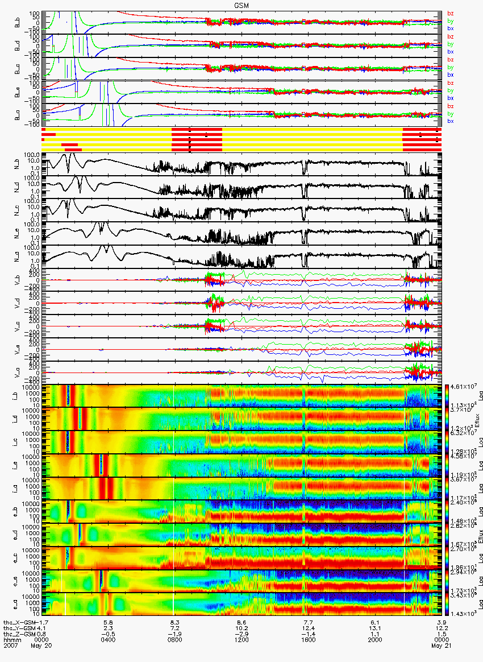Click the B_c panel axis label
The image size is (483, 662).
click(17, 69)
